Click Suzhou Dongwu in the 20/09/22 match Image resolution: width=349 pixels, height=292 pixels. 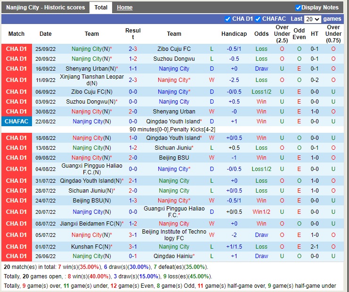174,59
